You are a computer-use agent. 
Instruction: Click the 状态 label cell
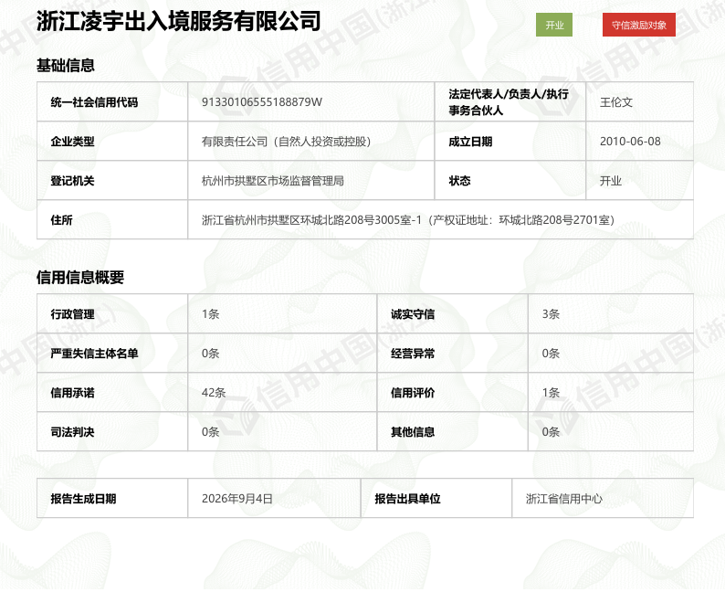(510, 180)
